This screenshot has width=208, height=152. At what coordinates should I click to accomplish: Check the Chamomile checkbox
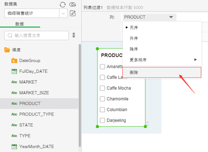pyautogui.click(x=102, y=99)
